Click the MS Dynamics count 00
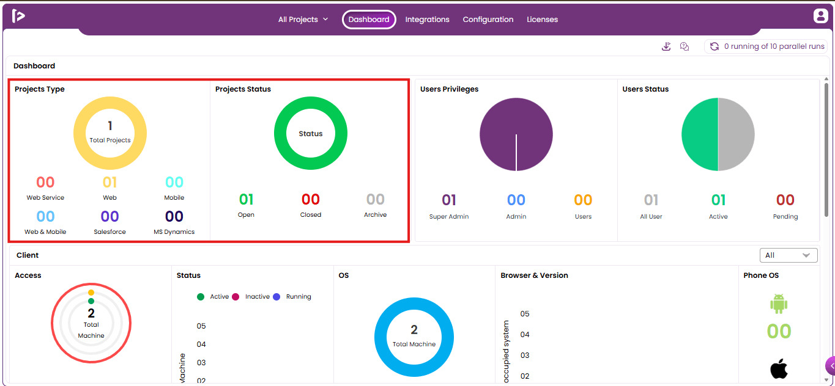Image resolution: width=835 pixels, height=386 pixels. pyautogui.click(x=174, y=216)
